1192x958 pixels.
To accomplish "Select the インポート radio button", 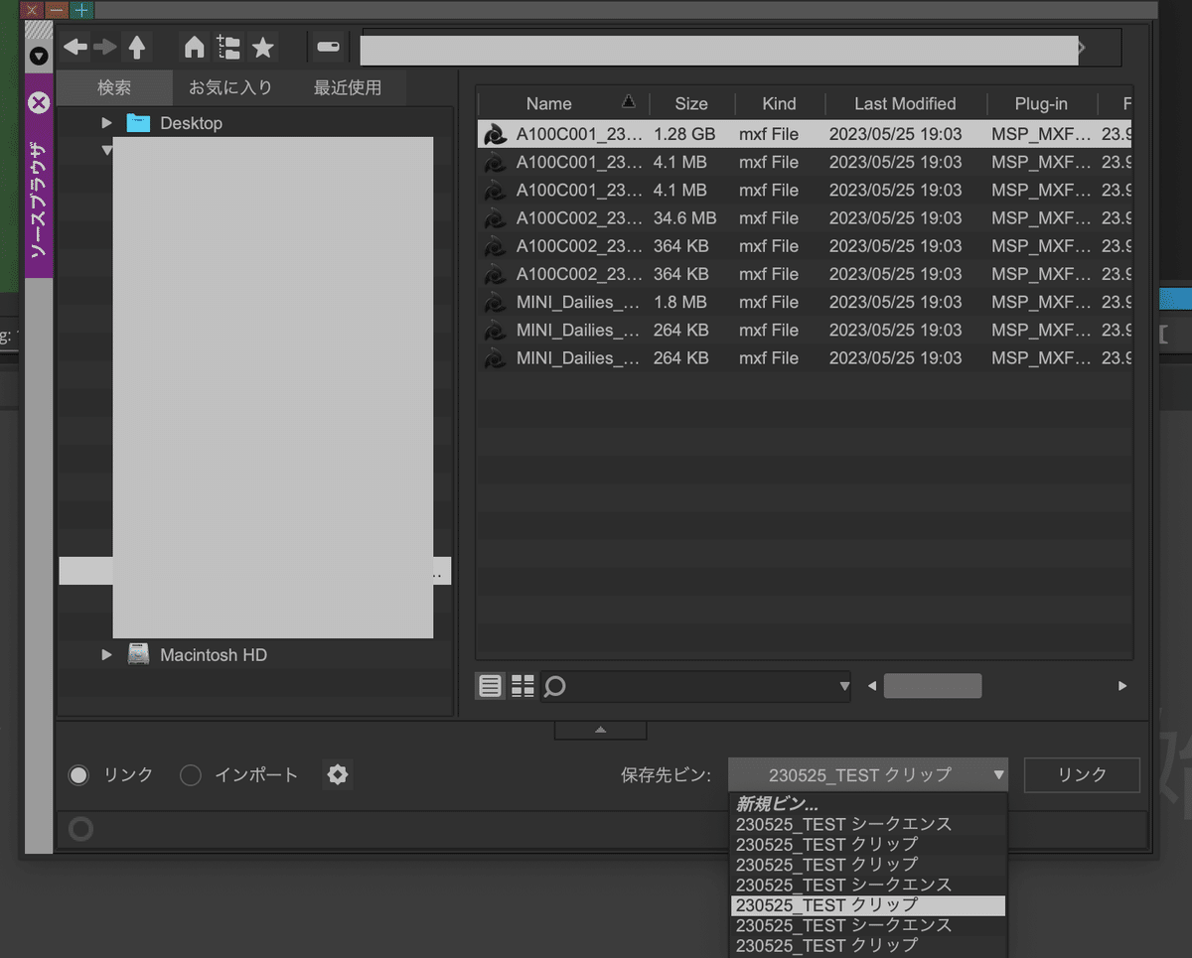I will point(190,774).
